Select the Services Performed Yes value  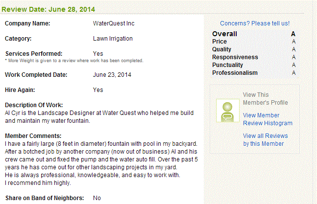pos(98,54)
